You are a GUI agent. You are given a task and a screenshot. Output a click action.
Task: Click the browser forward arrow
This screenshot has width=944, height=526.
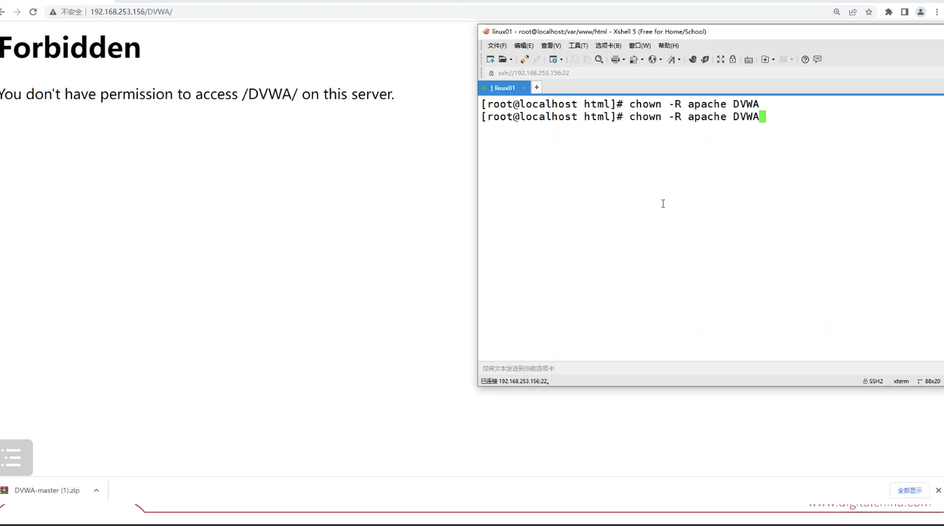(x=17, y=12)
